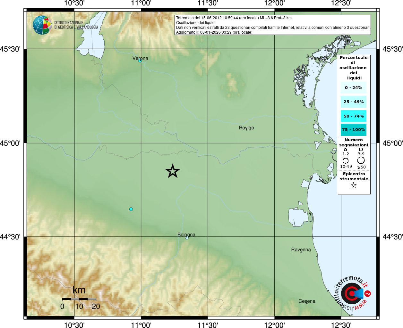
Task: Click the 'Numero segnalazioni' legend heading
Action: pyautogui.click(x=354, y=142)
